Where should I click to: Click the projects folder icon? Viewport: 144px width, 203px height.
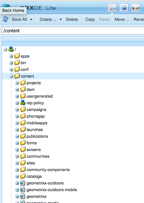pyautogui.click(x=23, y=83)
